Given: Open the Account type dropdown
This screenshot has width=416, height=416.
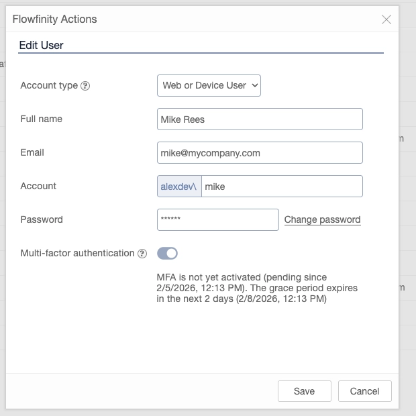Looking at the screenshot, I should [209, 85].
